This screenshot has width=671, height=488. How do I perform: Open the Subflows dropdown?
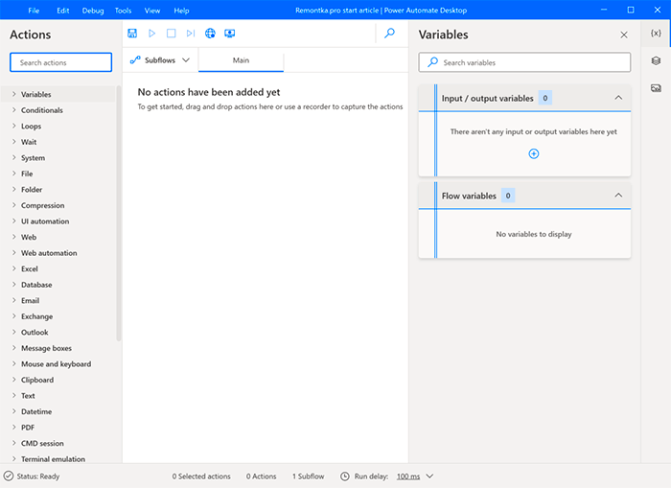click(186, 60)
